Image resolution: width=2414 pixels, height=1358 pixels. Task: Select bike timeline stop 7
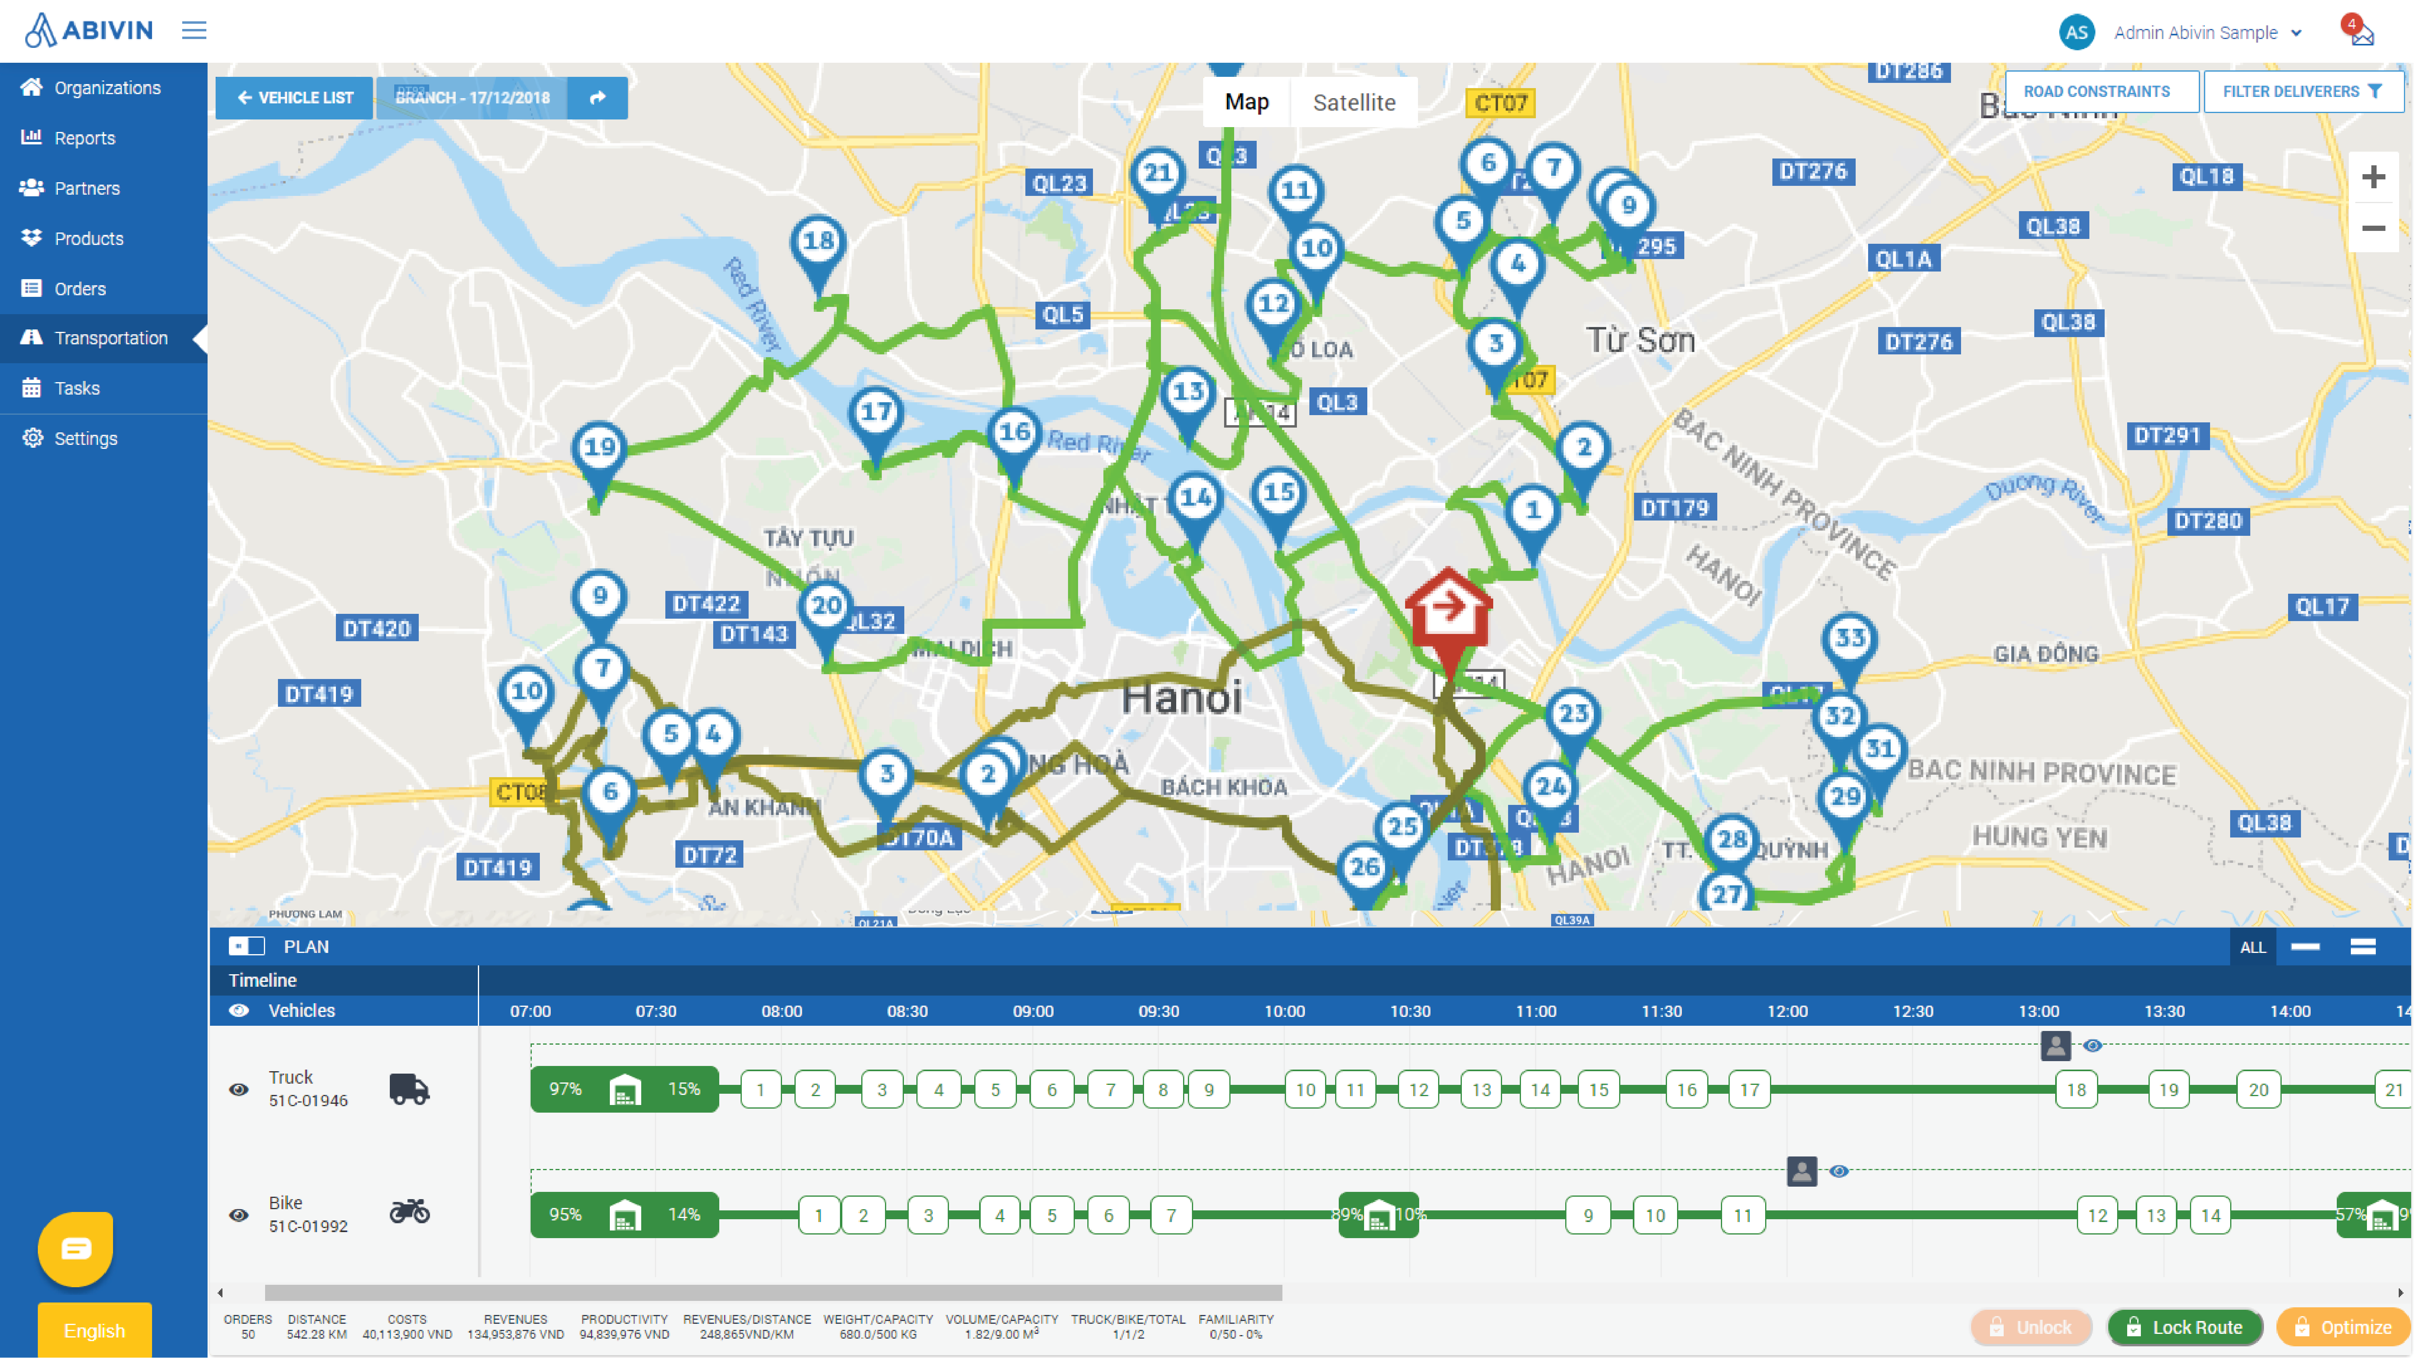1171,1216
